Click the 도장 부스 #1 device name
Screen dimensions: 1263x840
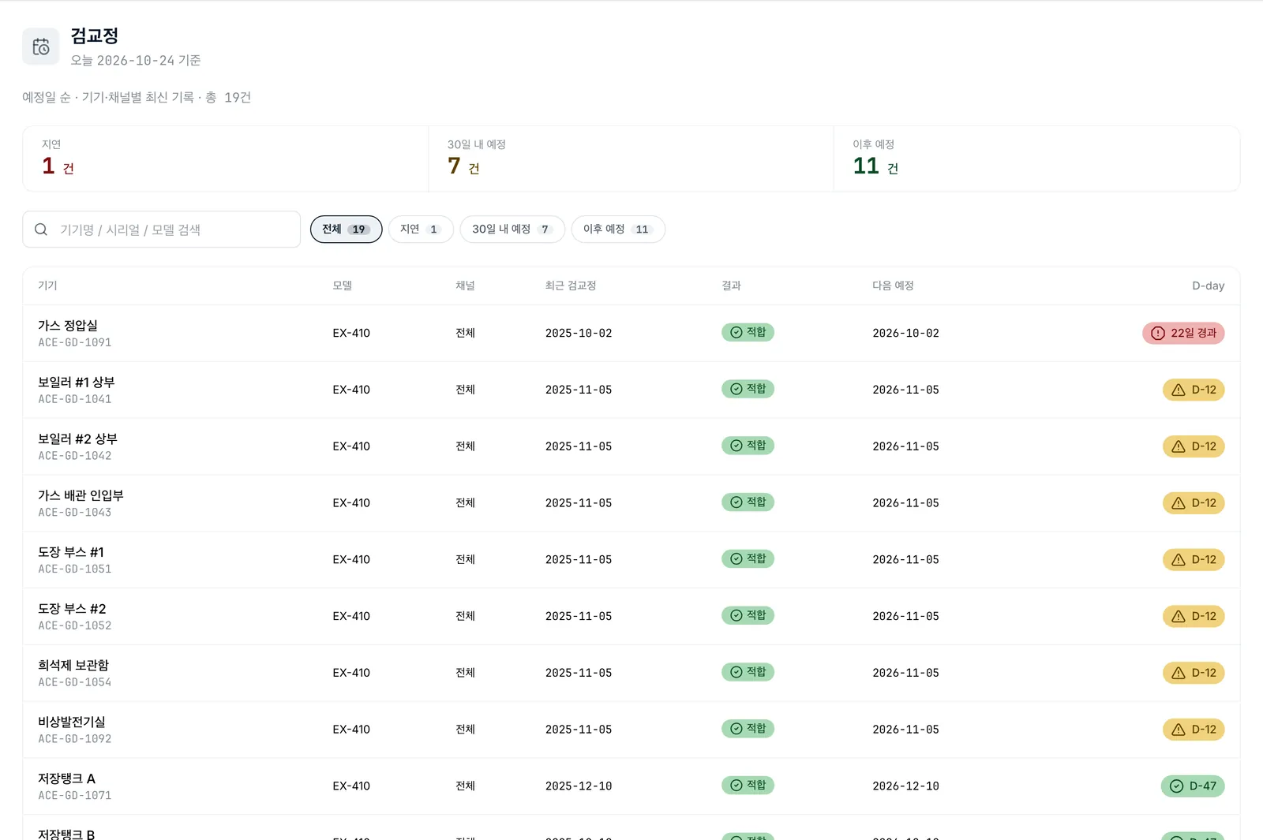pos(71,552)
